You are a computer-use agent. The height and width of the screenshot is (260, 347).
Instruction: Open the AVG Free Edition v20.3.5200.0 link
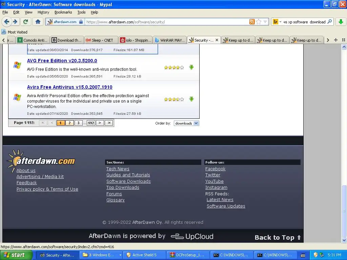click(x=62, y=61)
